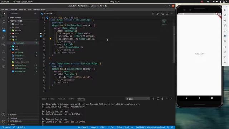This screenshot has height=129, width=229.
Task: Click emulator volume down icon
Action: tap(225, 21)
